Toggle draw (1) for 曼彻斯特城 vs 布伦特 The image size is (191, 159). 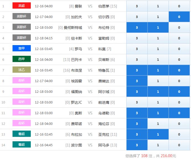pyautogui.click(x=158, y=28)
